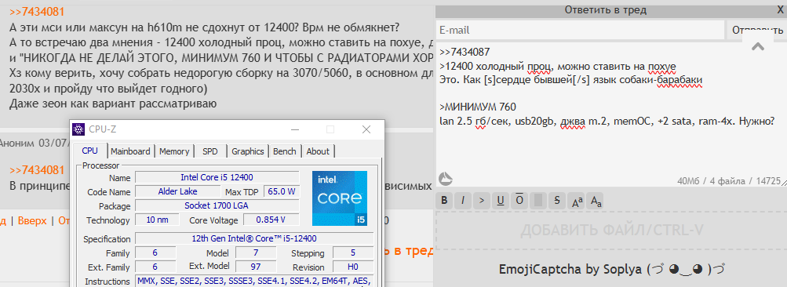Apply overline formatting with the O button
787x287 pixels.
(x=519, y=201)
